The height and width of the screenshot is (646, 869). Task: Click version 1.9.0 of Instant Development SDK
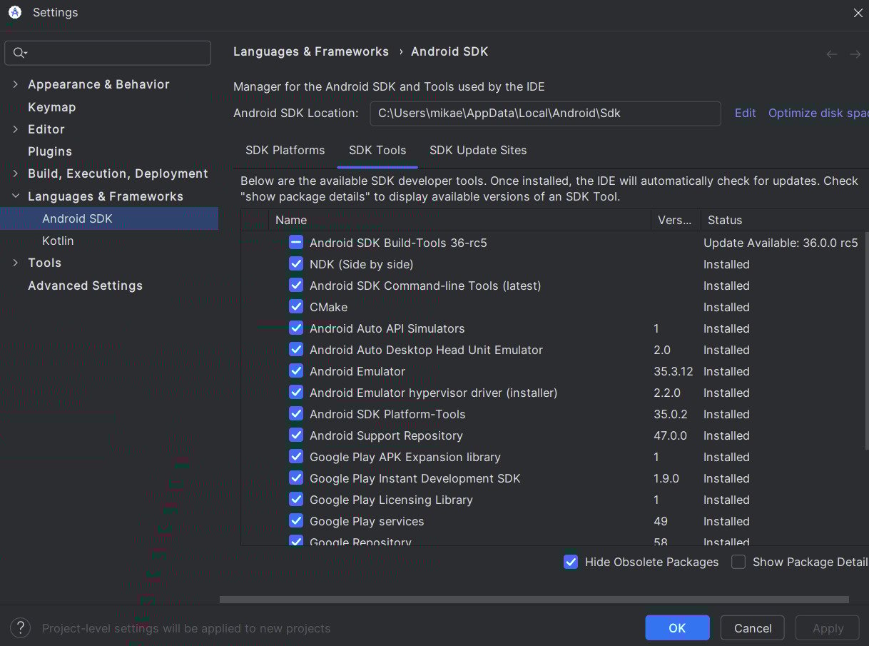666,478
